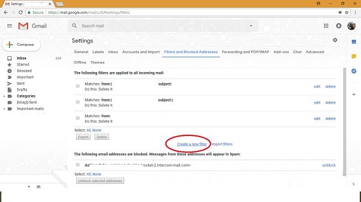
Task: Open the Chrome user profile icon
Action: (318, 3)
